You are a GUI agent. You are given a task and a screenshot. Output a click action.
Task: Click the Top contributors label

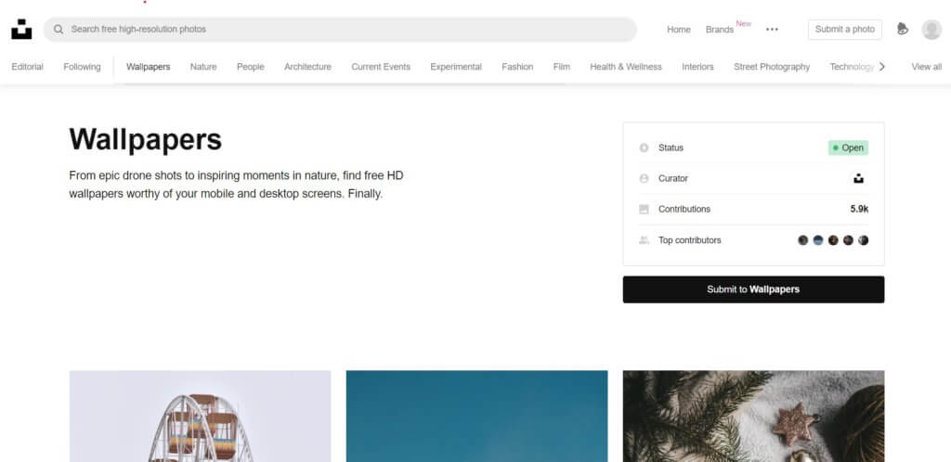tap(690, 240)
